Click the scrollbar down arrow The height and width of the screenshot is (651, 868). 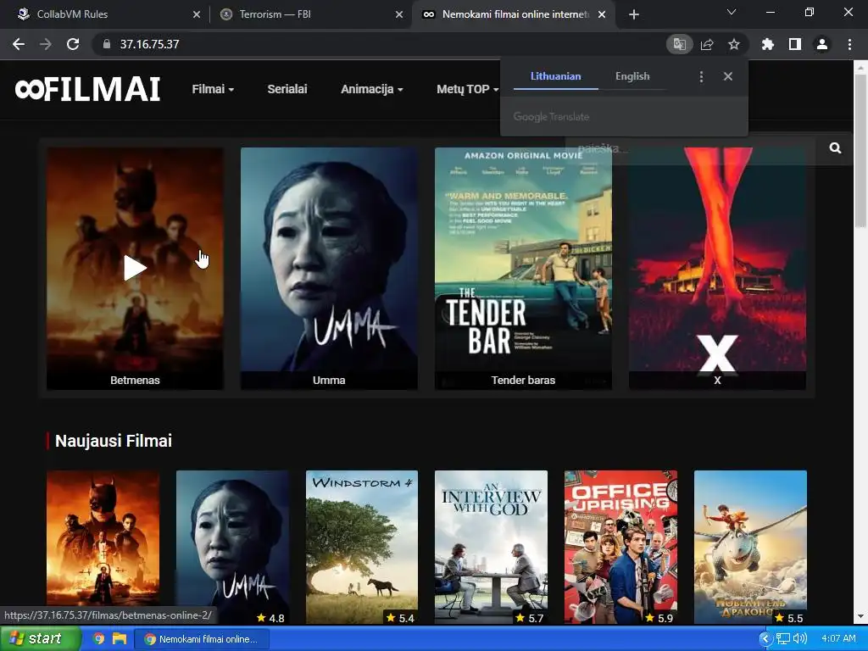pos(860,616)
